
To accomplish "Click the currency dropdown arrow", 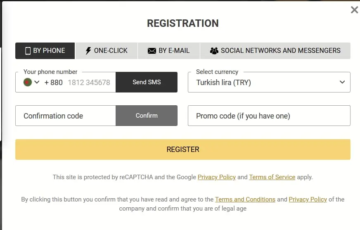I will (x=342, y=82).
